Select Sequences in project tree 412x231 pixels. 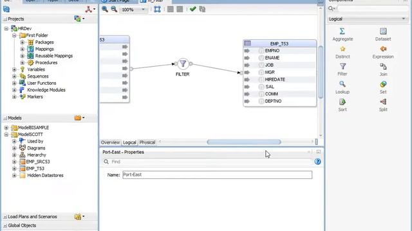tap(38, 76)
